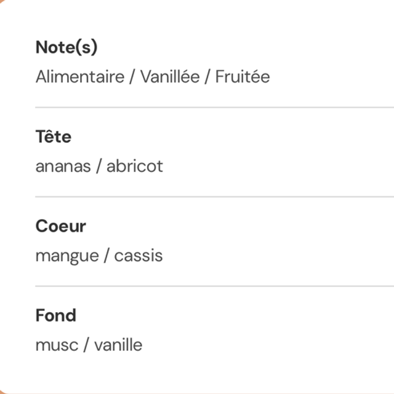Click the slash between musc and vanille
This screenshot has height=394, width=394.
pos(86,345)
